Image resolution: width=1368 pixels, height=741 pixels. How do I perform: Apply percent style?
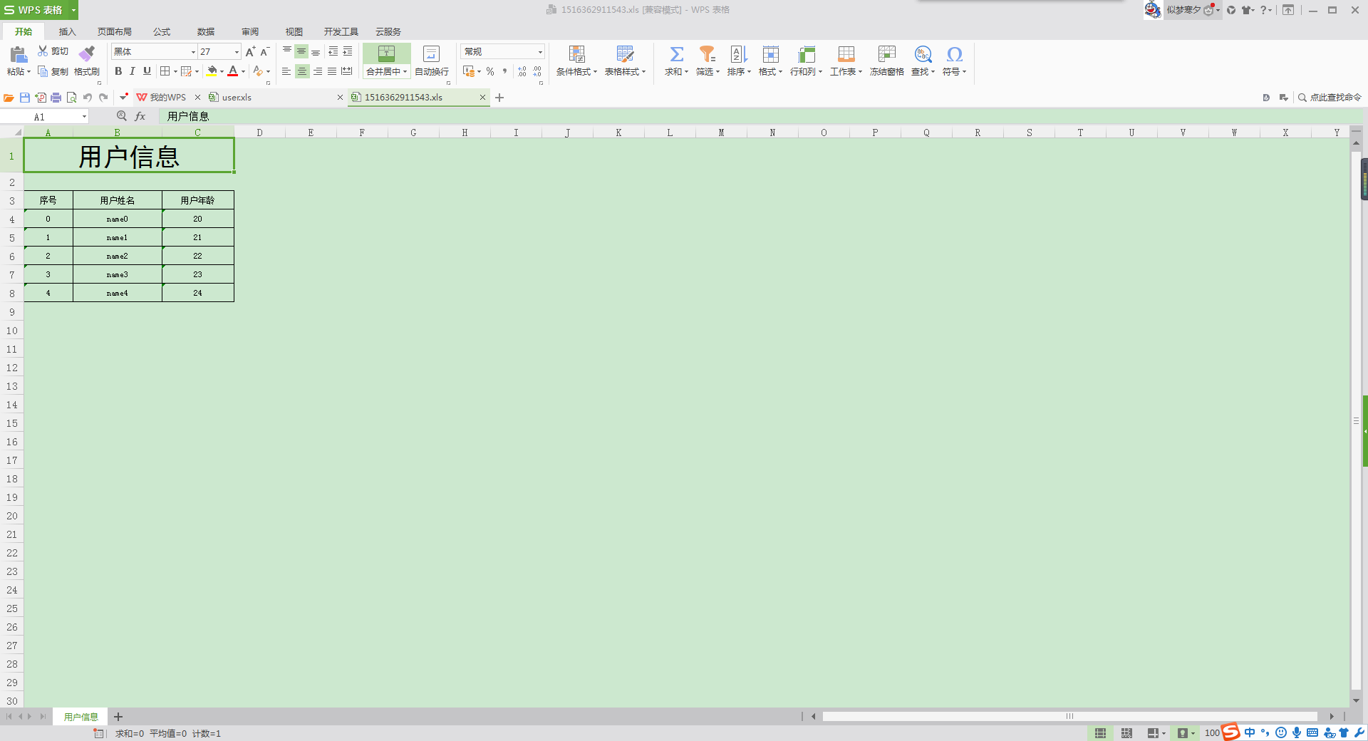[x=490, y=71]
